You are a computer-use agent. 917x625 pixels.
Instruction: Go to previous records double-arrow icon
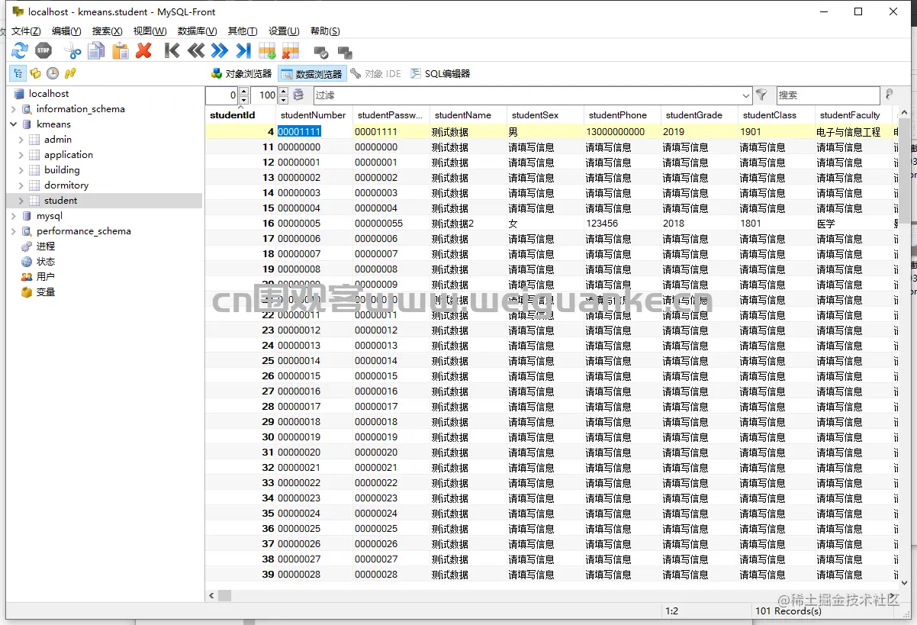click(x=196, y=51)
